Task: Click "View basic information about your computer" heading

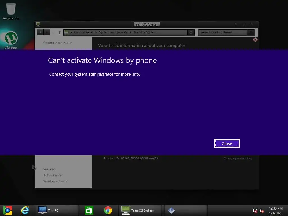Action: click(x=142, y=45)
